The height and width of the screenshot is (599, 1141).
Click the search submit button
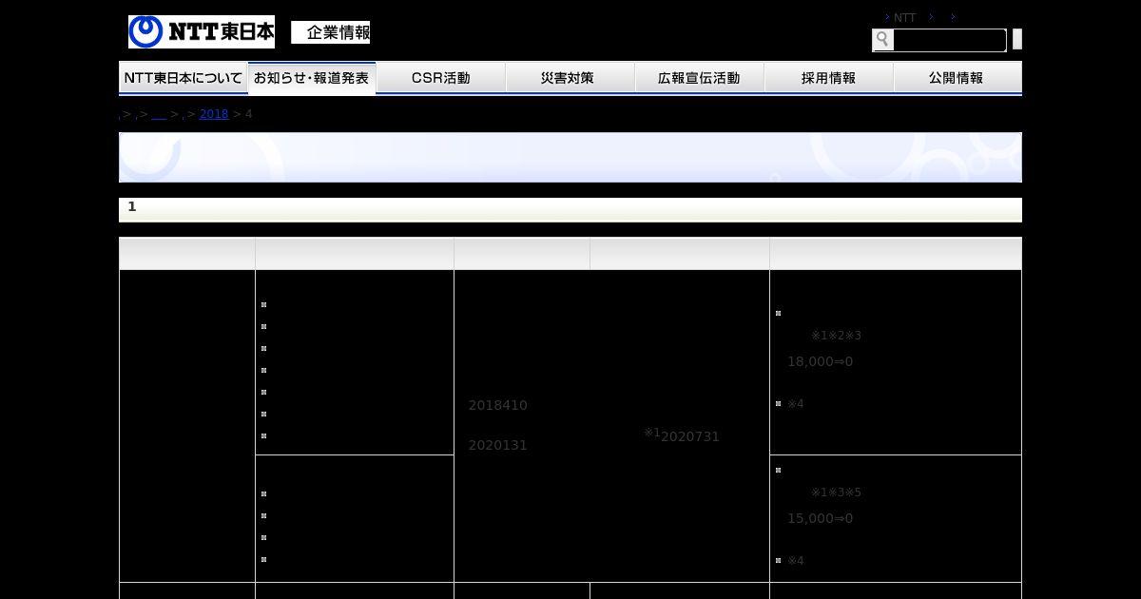(x=1017, y=39)
